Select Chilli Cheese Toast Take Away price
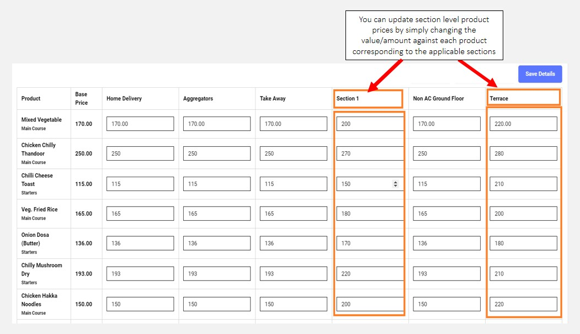The width and height of the screenshot is (580, 334). pos(294,184)
